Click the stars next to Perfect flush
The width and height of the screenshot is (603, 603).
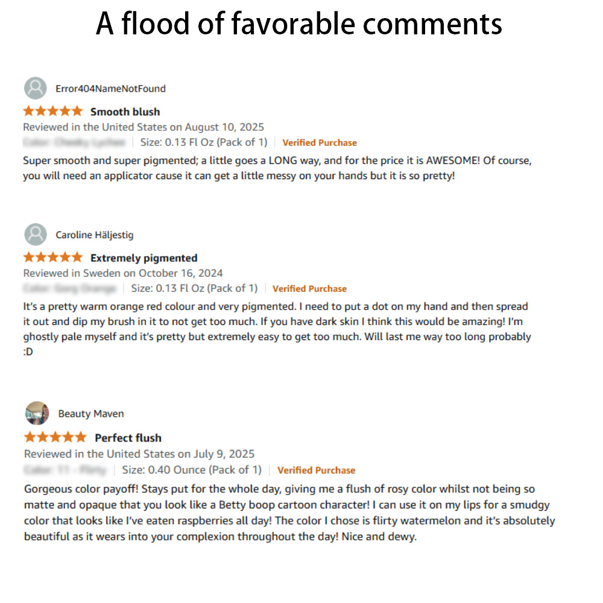coord(55,437)
